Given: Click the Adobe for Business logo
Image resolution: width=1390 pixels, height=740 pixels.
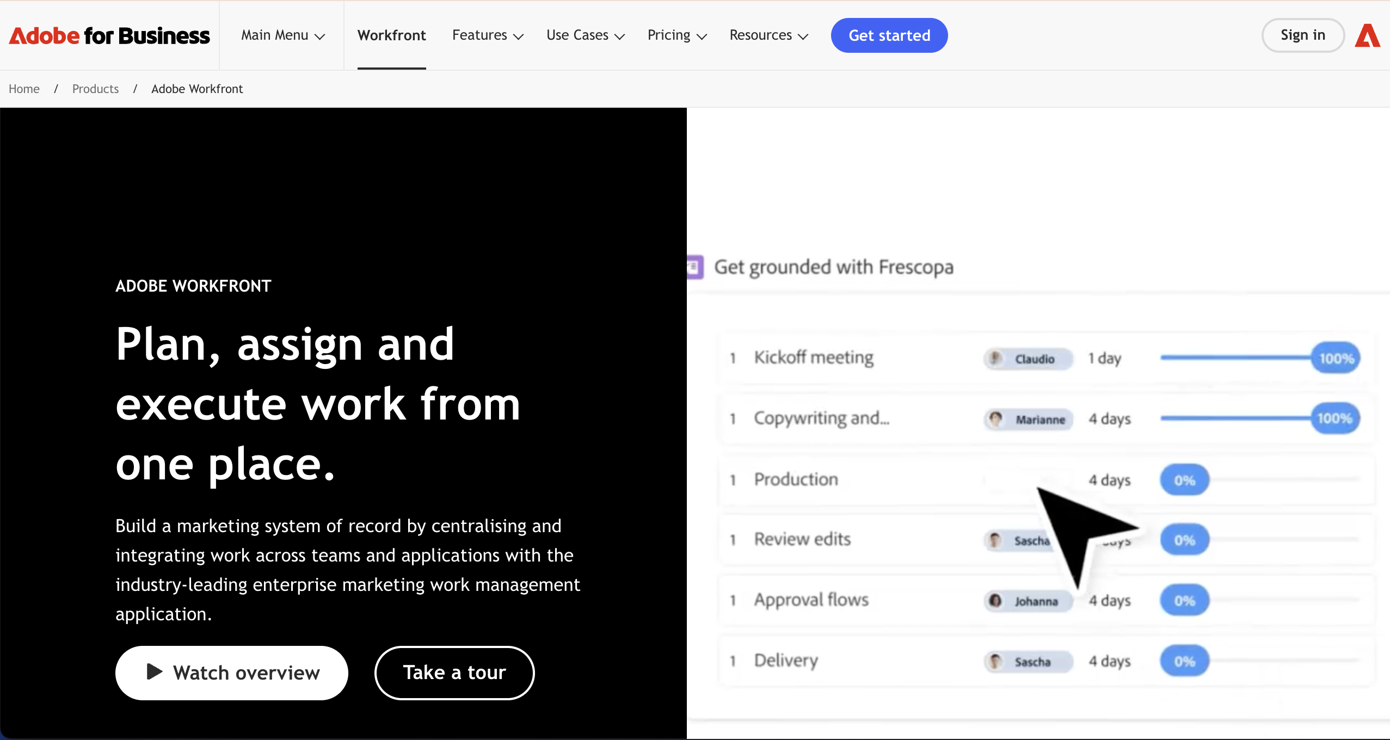Looking at the screenshot, I should [x=109, y=36].
